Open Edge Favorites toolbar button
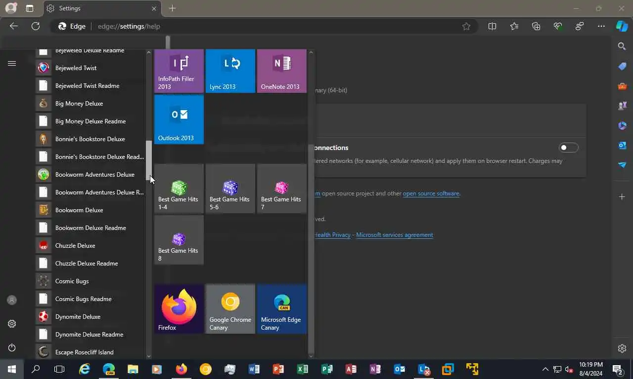Screen dimensions: 633x379 point(514,26)
